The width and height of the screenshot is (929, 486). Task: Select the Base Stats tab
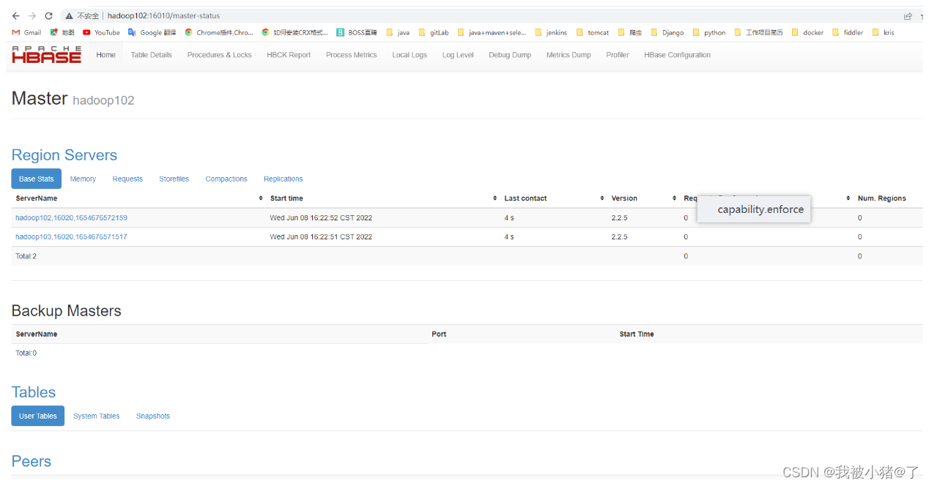click(x=36, y=179)
